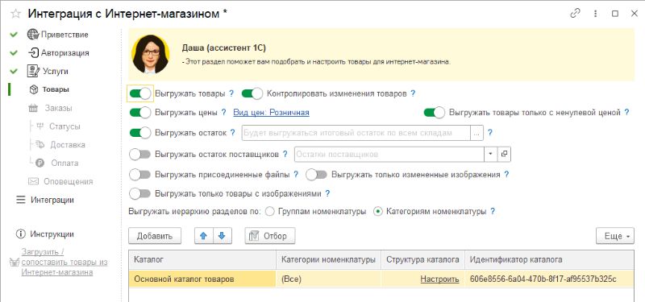Image resolution: width=645 pixels, height=302 pixels.
Task: Click the globe icon beside Приветствие
Action: (33, 35)
